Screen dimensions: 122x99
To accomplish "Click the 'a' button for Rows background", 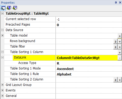I will pyautogui.click(x=115, y=42).
